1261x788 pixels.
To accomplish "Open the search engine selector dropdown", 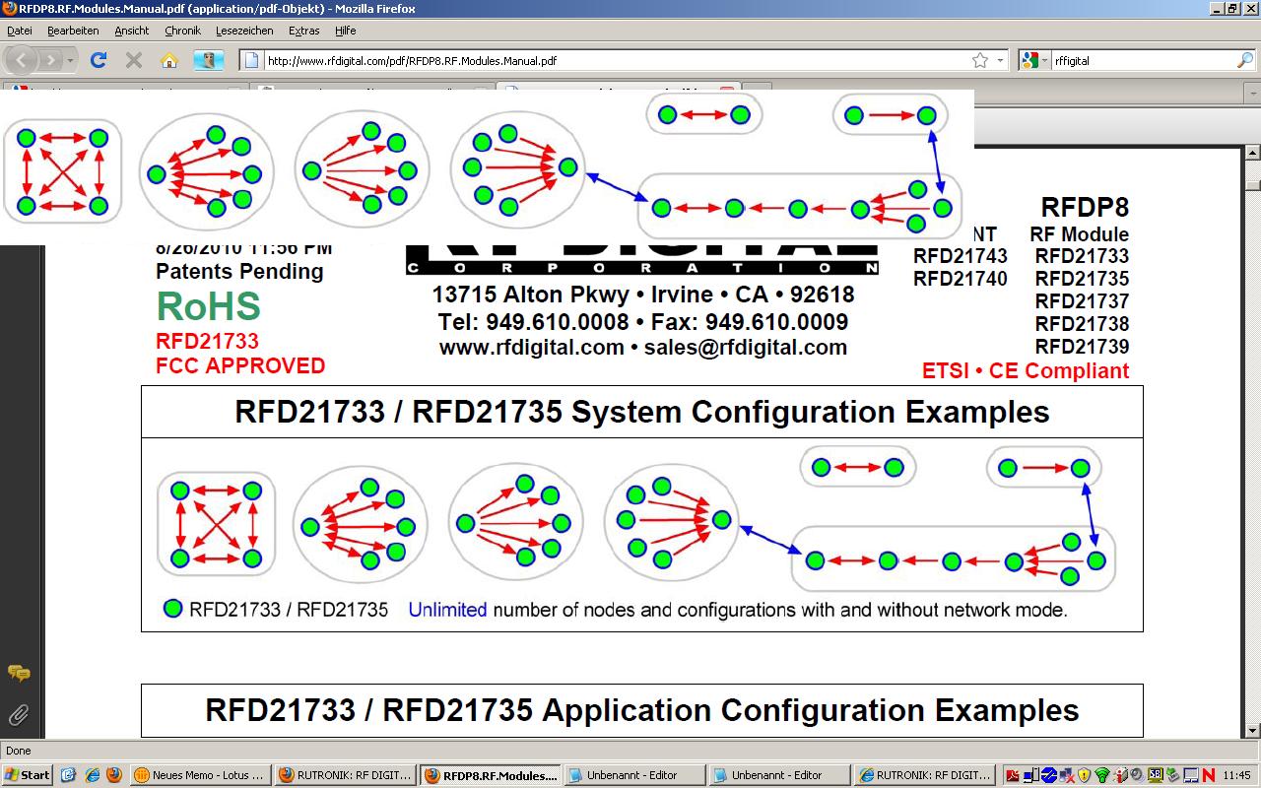I will point(1035,60).
